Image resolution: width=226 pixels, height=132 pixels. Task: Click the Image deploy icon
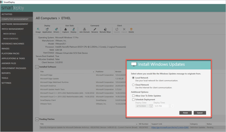[x=38, y=29]
